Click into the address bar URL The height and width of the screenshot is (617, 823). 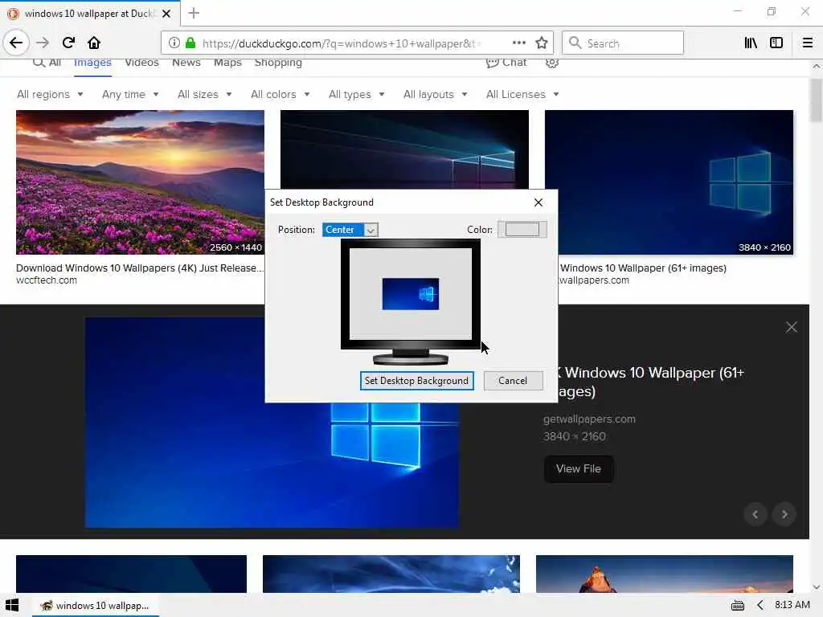pyautogui.click(x=341, y=43)
